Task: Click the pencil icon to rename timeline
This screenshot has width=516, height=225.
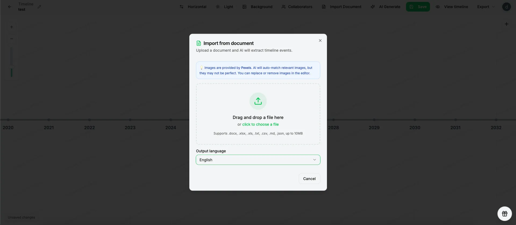Action: (x=39, y=7)
